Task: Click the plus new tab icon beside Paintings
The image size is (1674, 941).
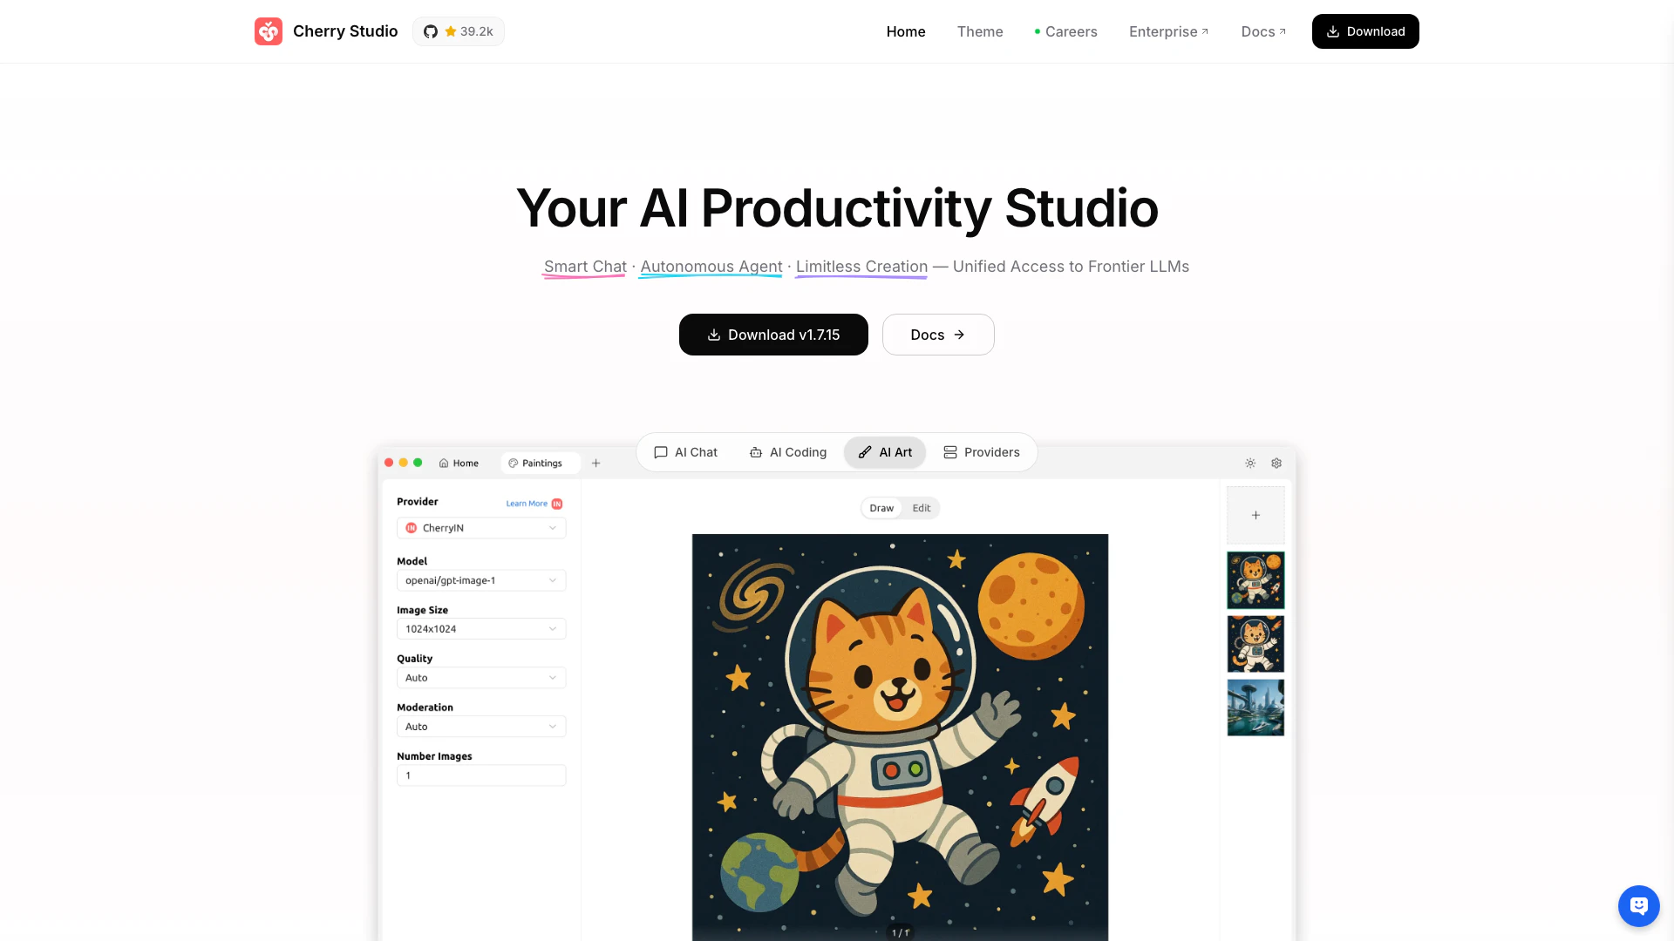Action: [x=596, y=464]
